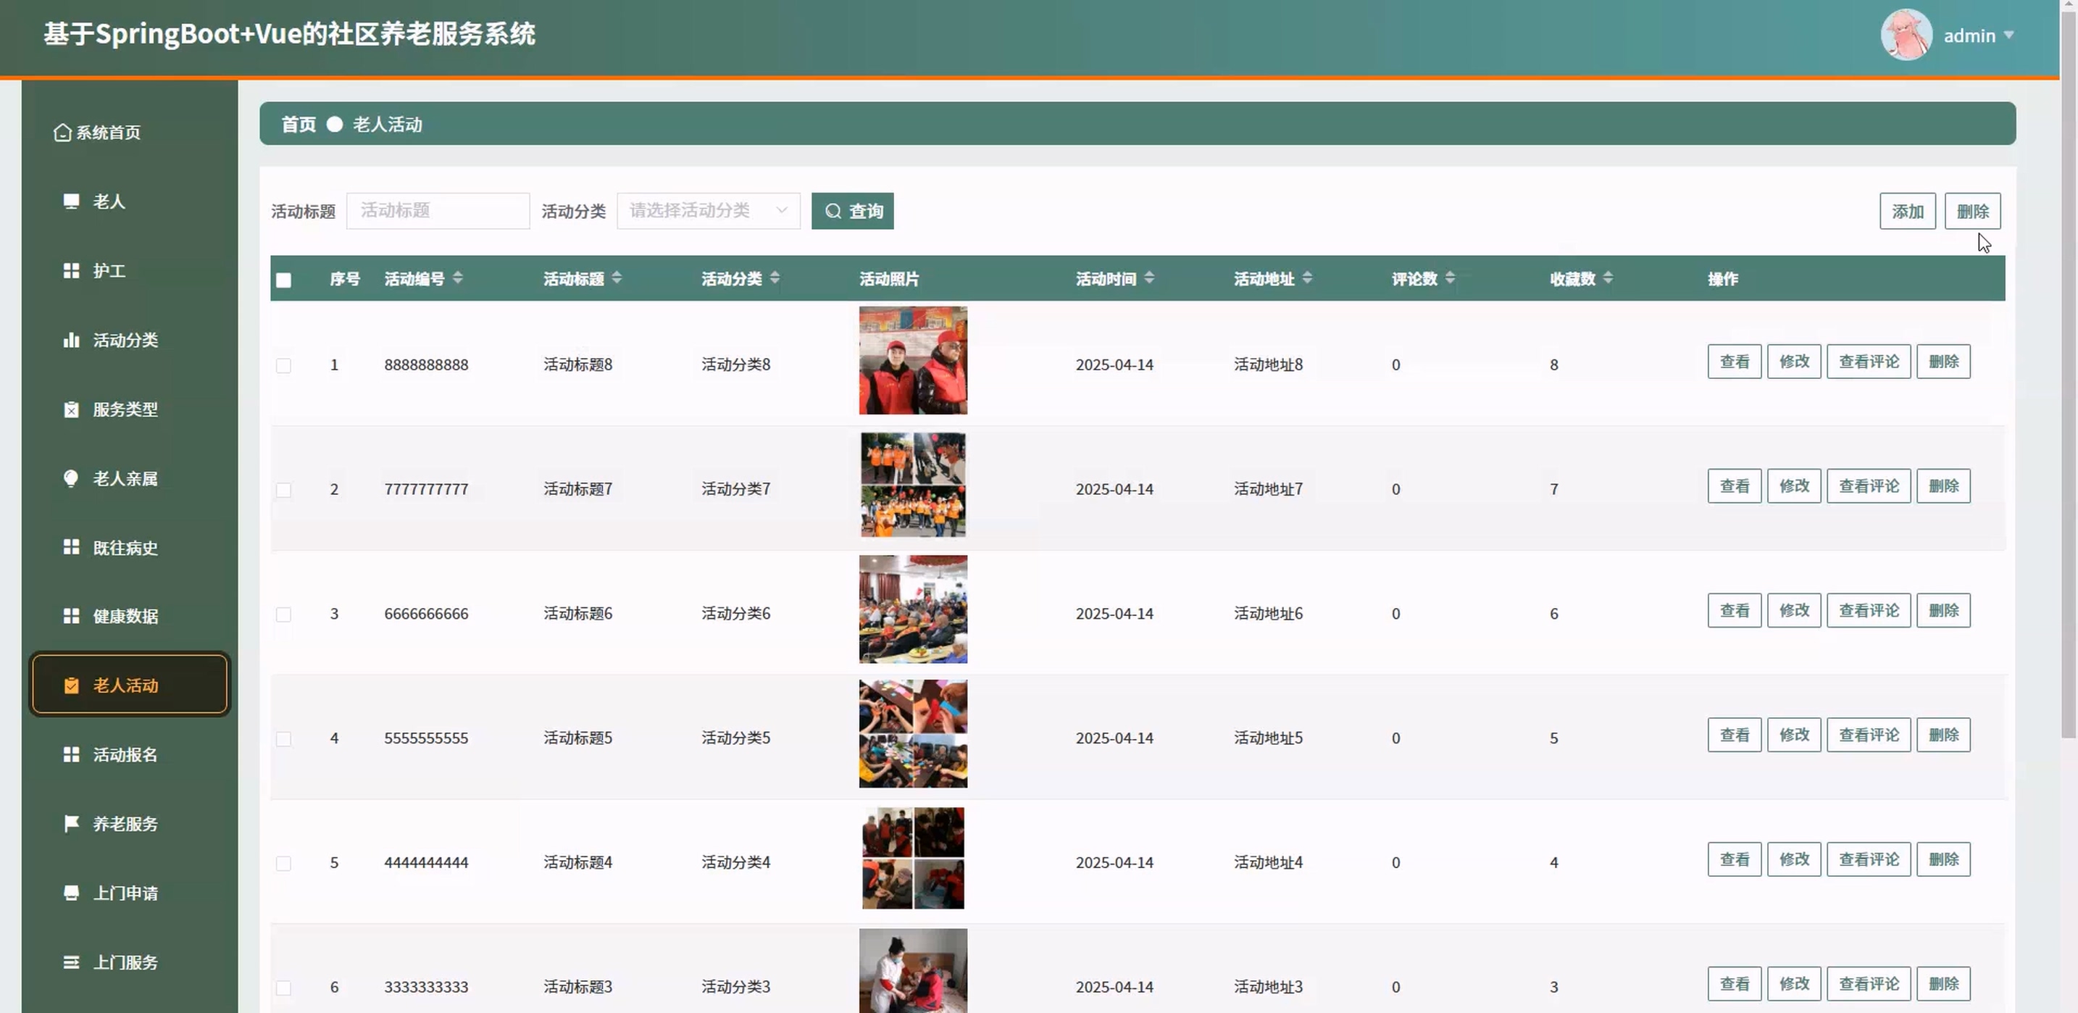Image resolution: width=2078 pixels, height=1013 pixels.
Task: Click the 活动标题 search input field
Action: click(x=437, y=211)
